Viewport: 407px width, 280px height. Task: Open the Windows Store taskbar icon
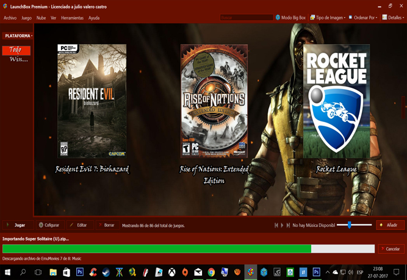tap(67, 272)
